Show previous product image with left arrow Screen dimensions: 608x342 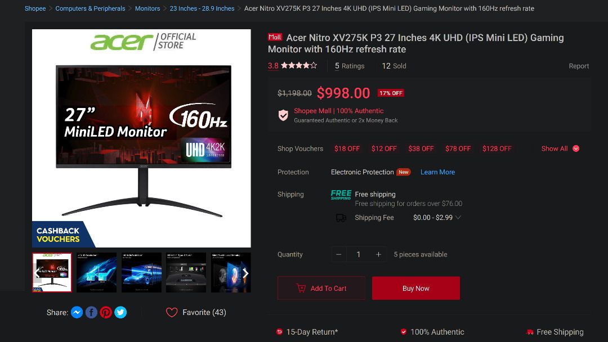pyautogui.click(x=37, y=273)
